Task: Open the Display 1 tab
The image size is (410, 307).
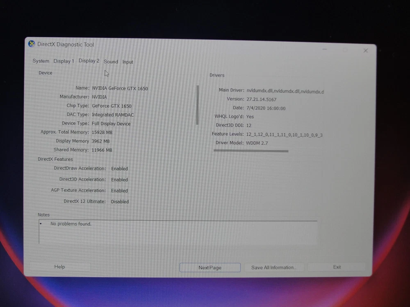Action: coord(64,61)
